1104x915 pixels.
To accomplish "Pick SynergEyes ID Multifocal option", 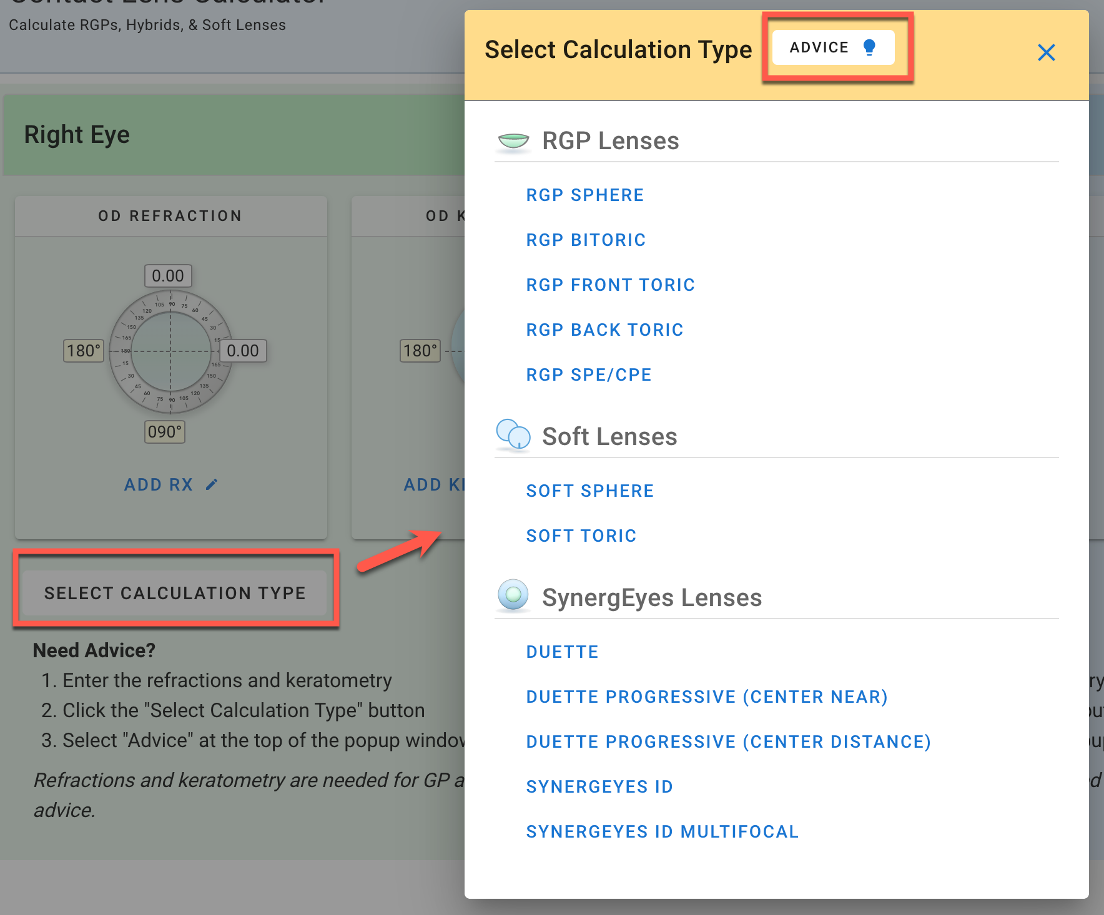I will [x=662, y=832].
